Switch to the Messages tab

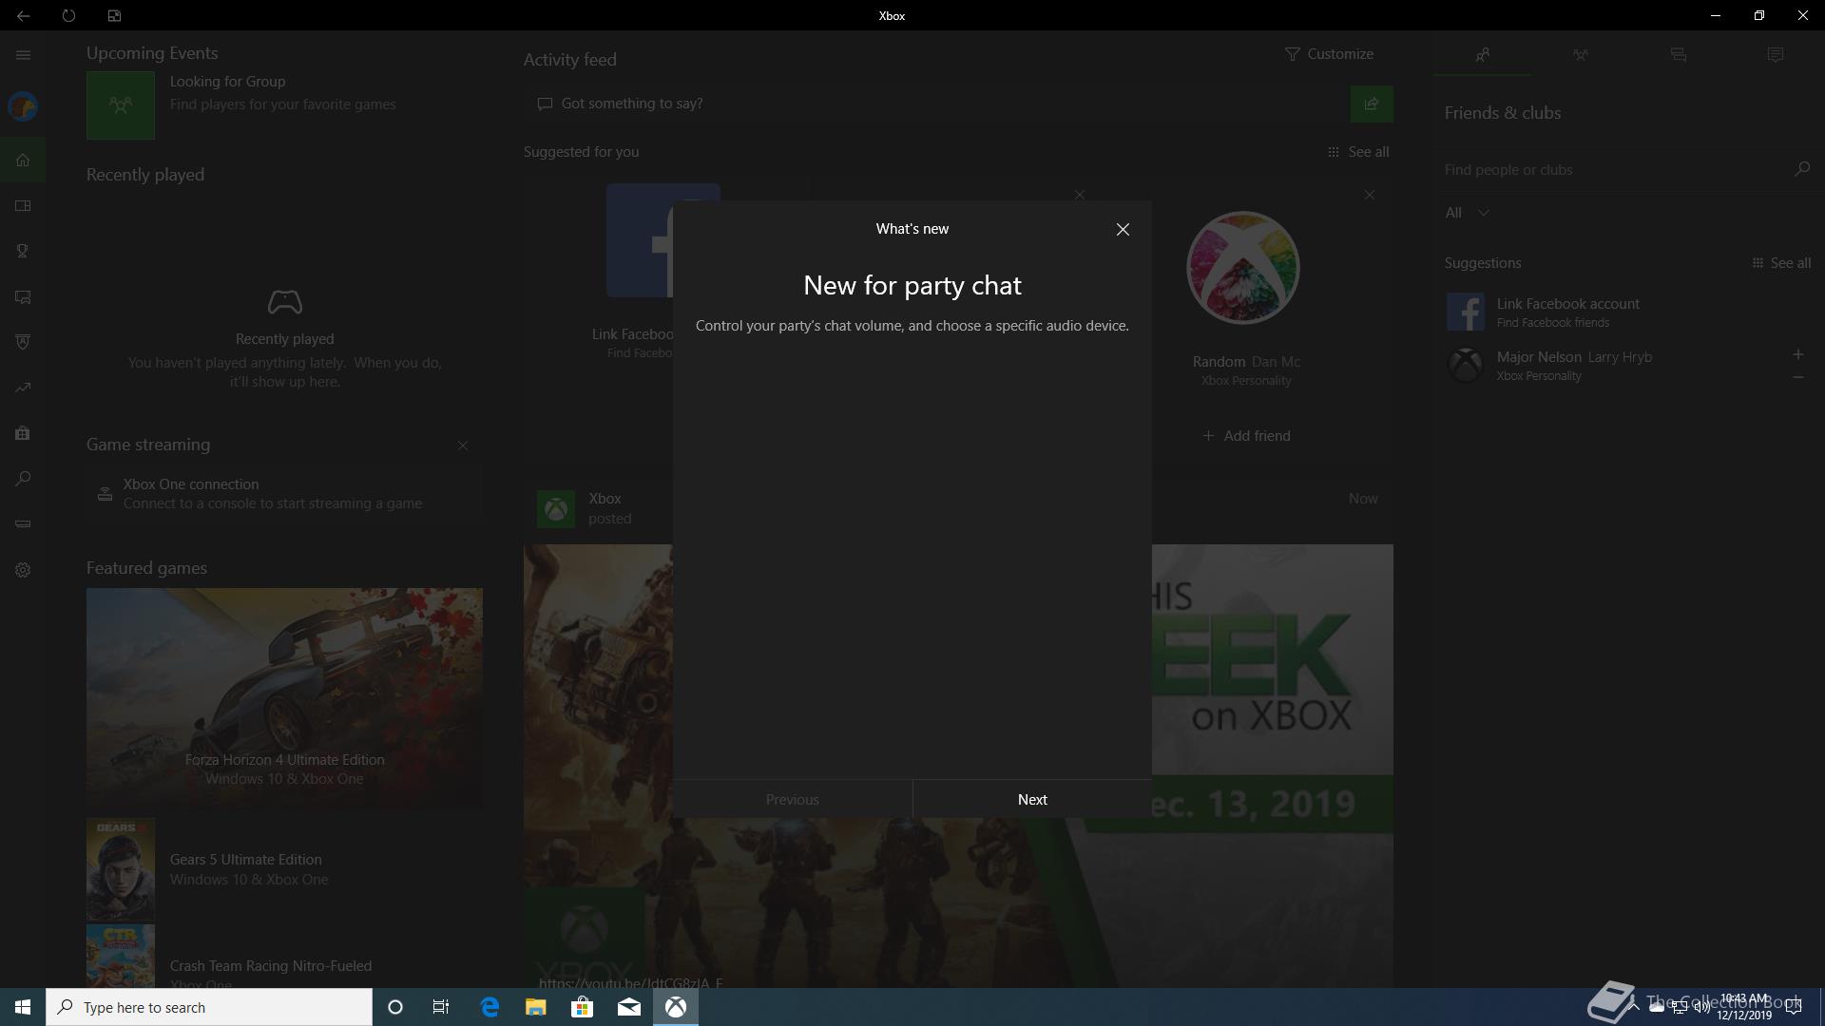(1678, 55)
